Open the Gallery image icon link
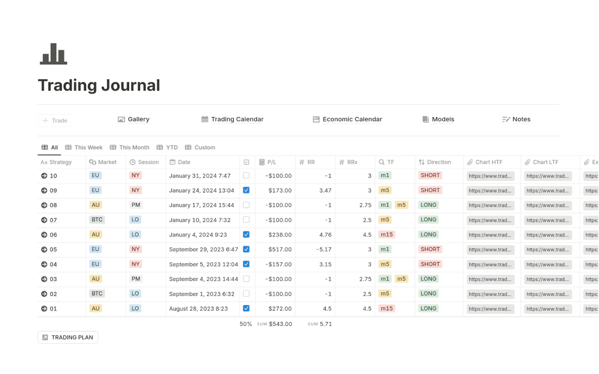The image size is (599, 374). tap(122, 119)
